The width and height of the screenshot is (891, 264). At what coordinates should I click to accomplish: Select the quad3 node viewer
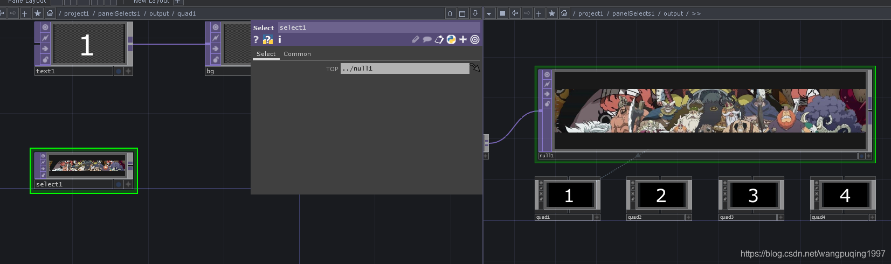point(754,195)
